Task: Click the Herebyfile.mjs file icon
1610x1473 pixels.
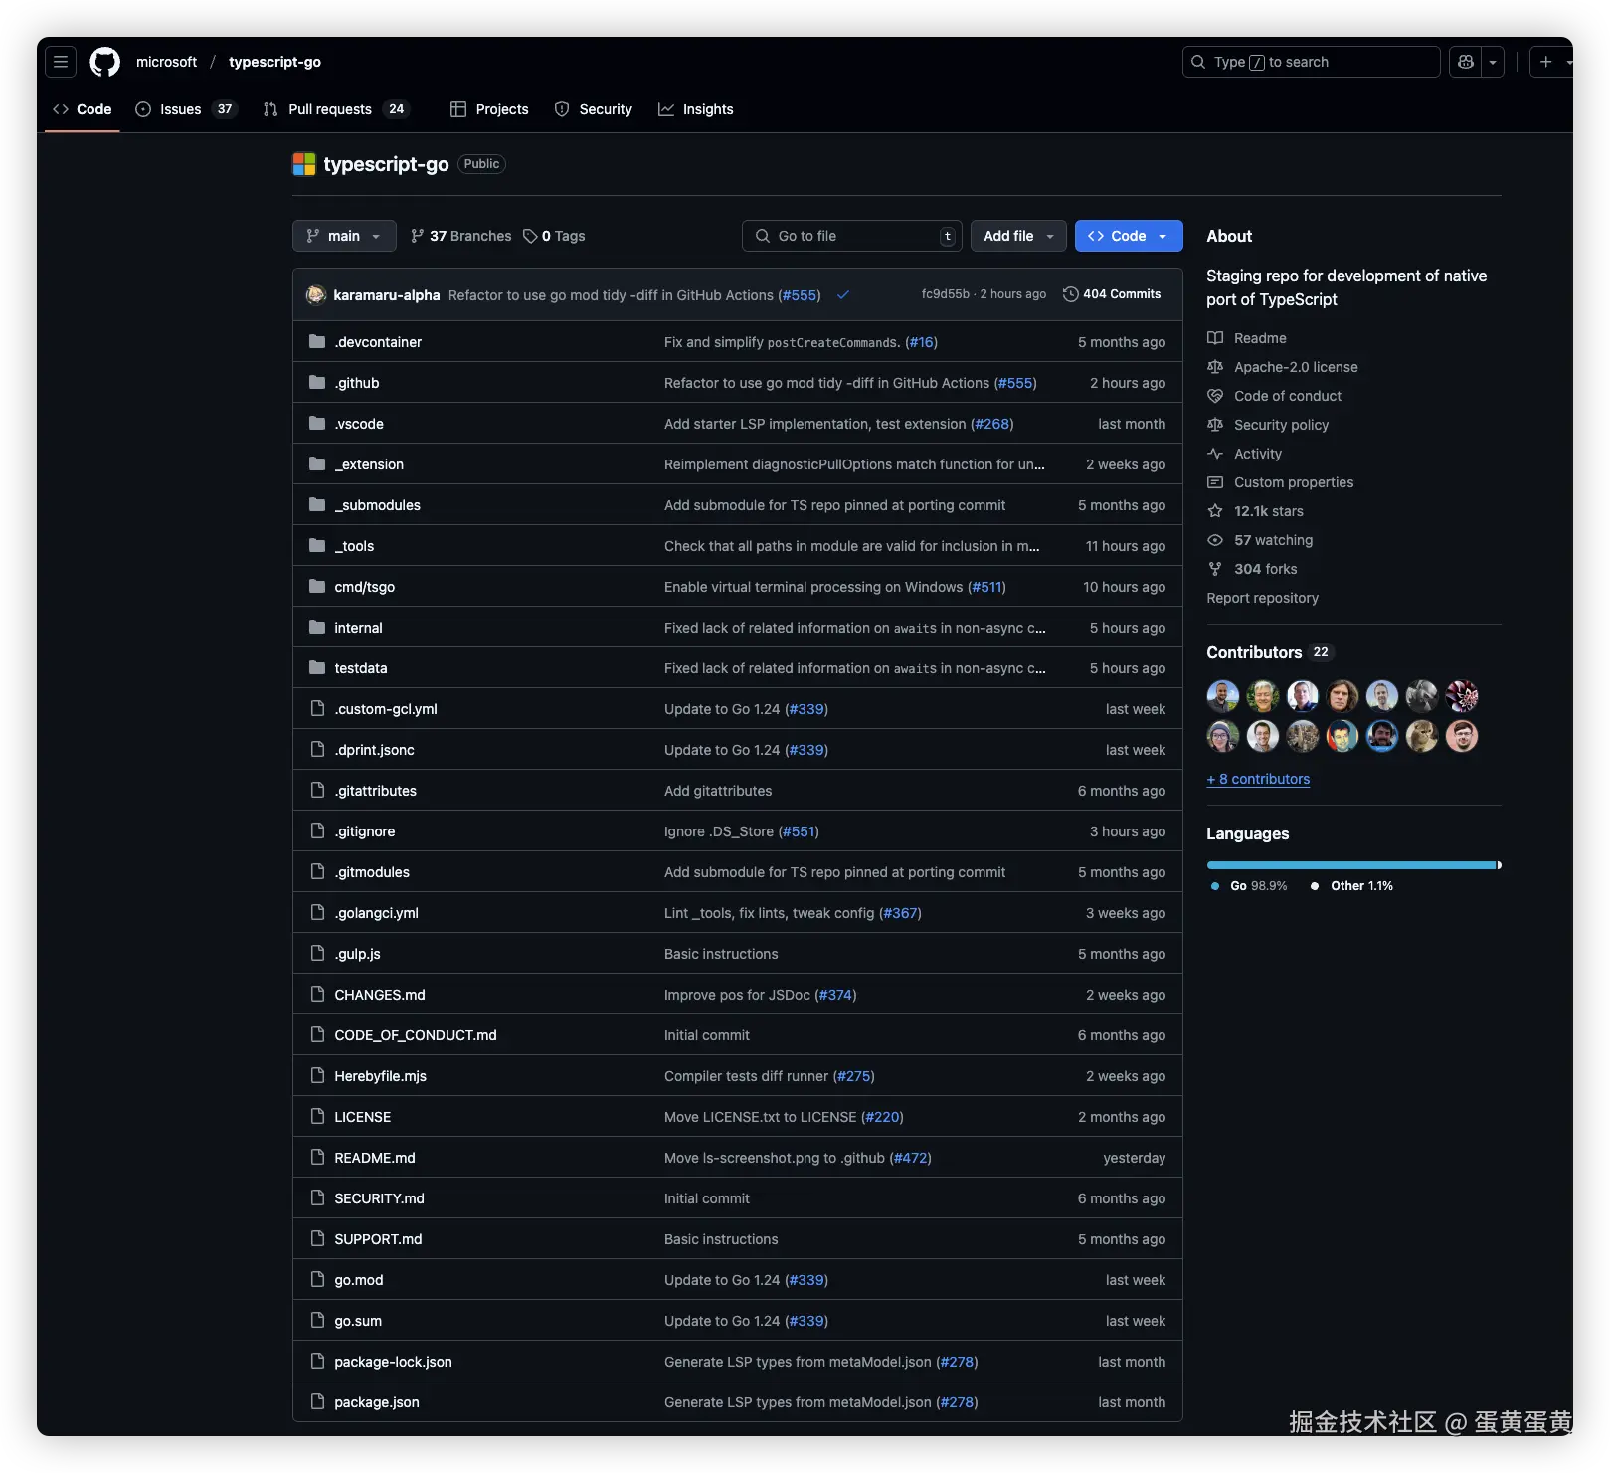Action: (317, 1076)
